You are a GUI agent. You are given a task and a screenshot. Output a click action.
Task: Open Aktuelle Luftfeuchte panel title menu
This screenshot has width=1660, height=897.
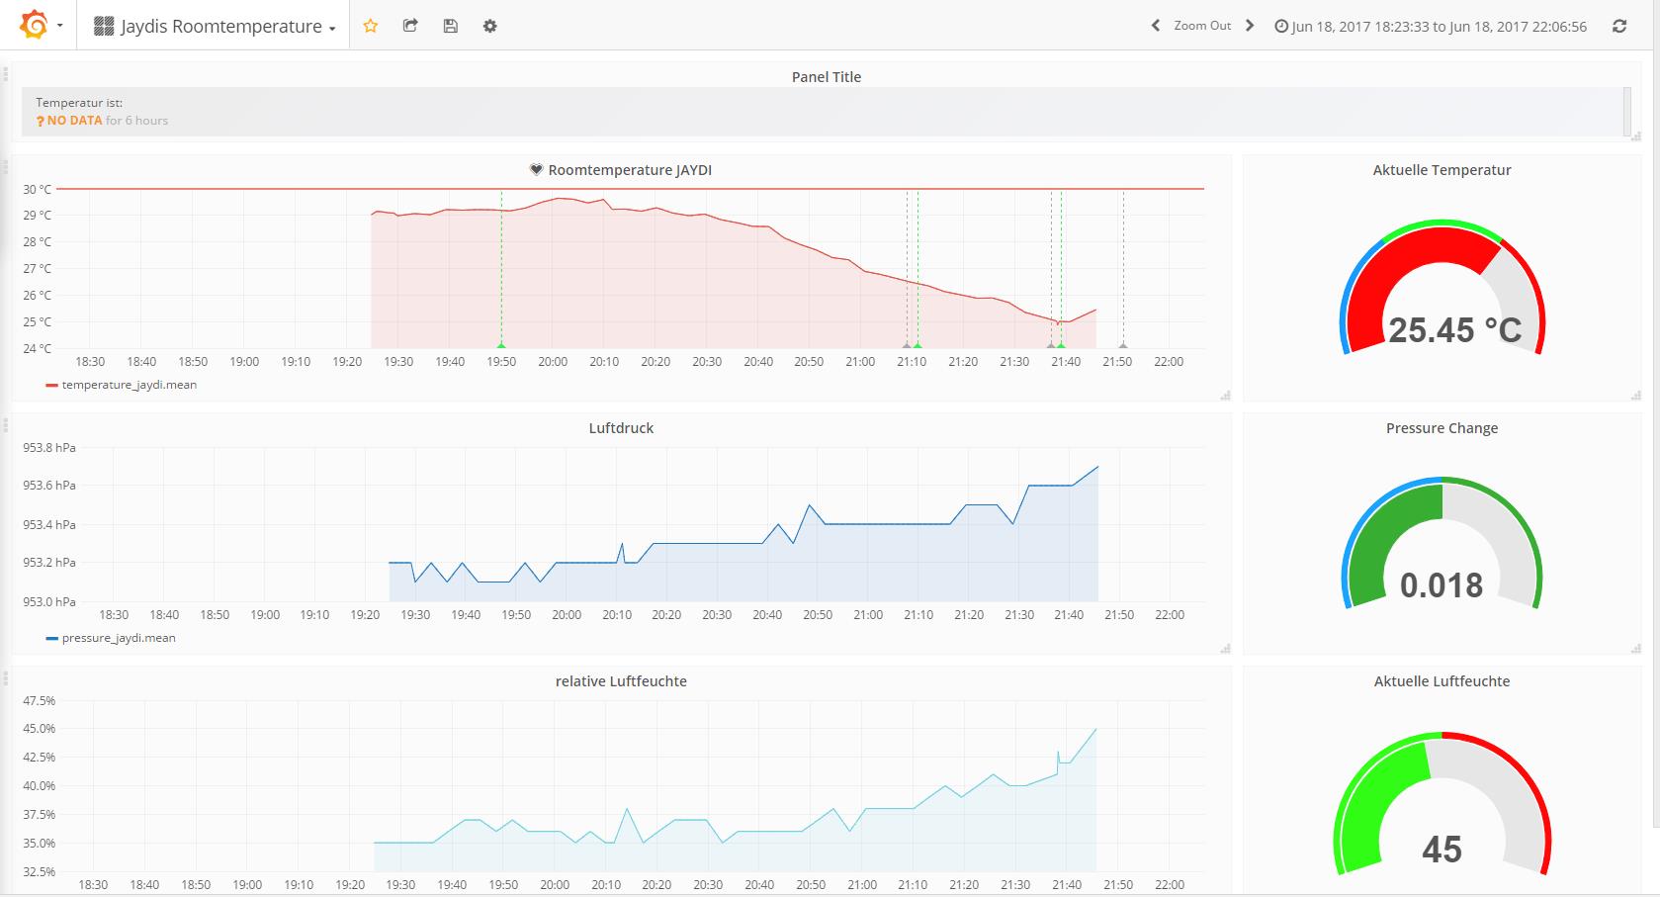(1442, 680)
